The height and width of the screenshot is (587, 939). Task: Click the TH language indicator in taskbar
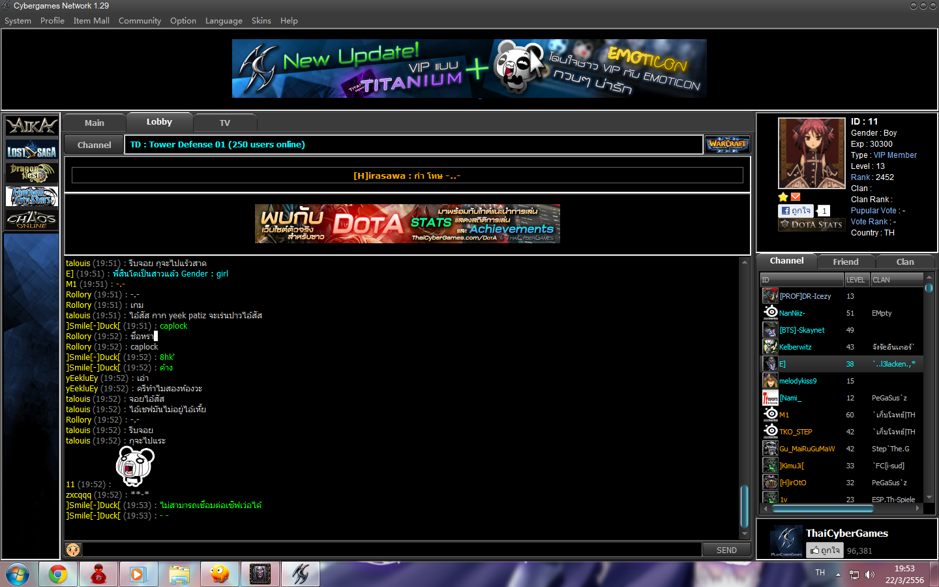[820, 573]
